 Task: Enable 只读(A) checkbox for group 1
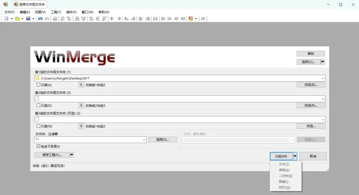tap(39, 85)
